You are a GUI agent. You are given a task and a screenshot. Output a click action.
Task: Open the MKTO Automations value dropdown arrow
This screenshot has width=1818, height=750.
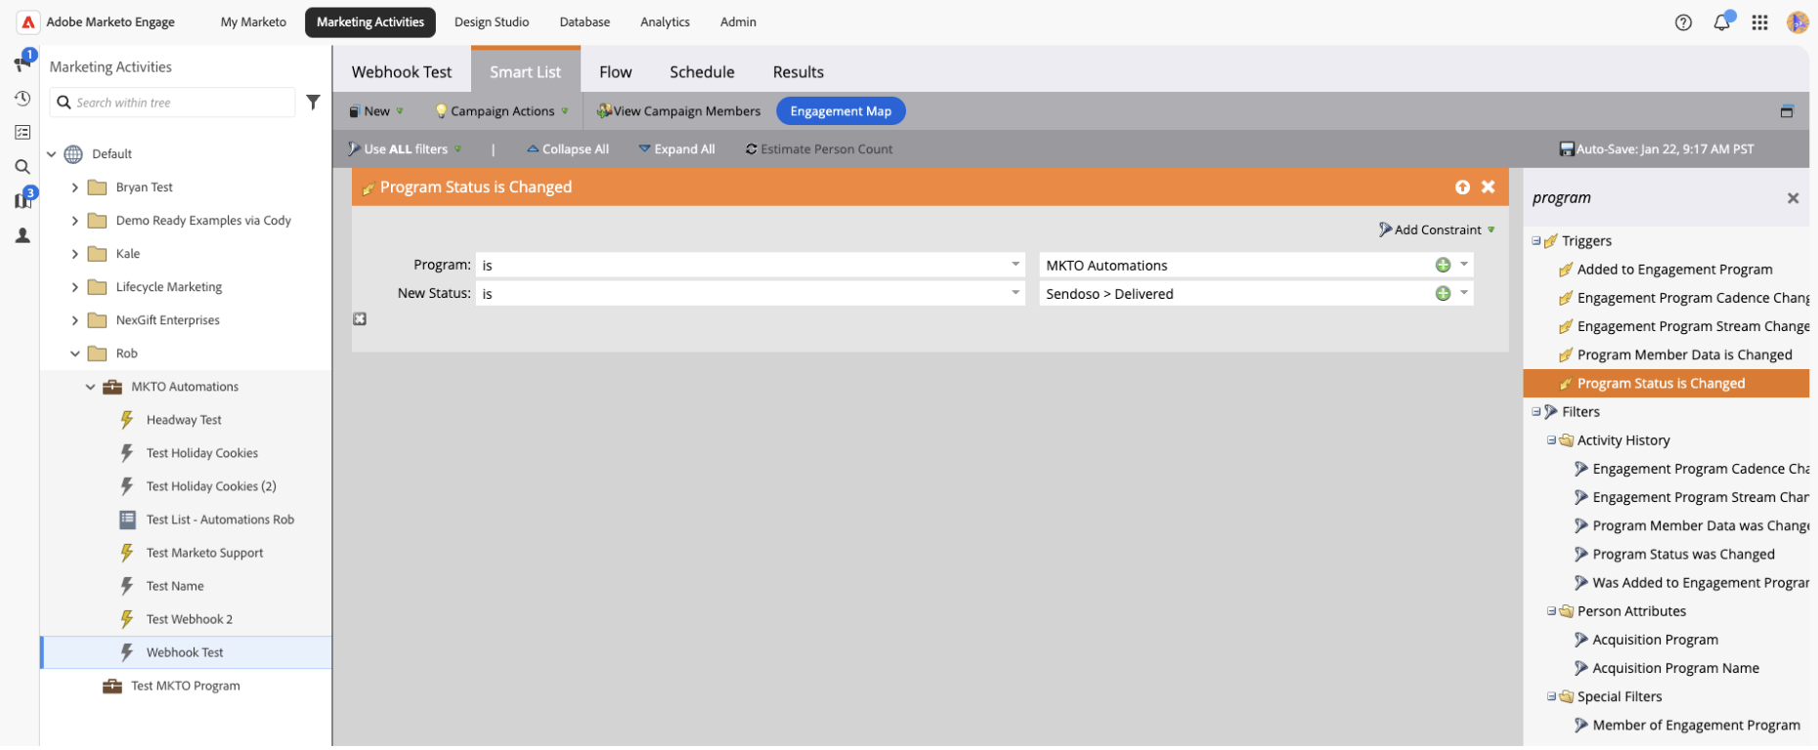(1464, 265)
